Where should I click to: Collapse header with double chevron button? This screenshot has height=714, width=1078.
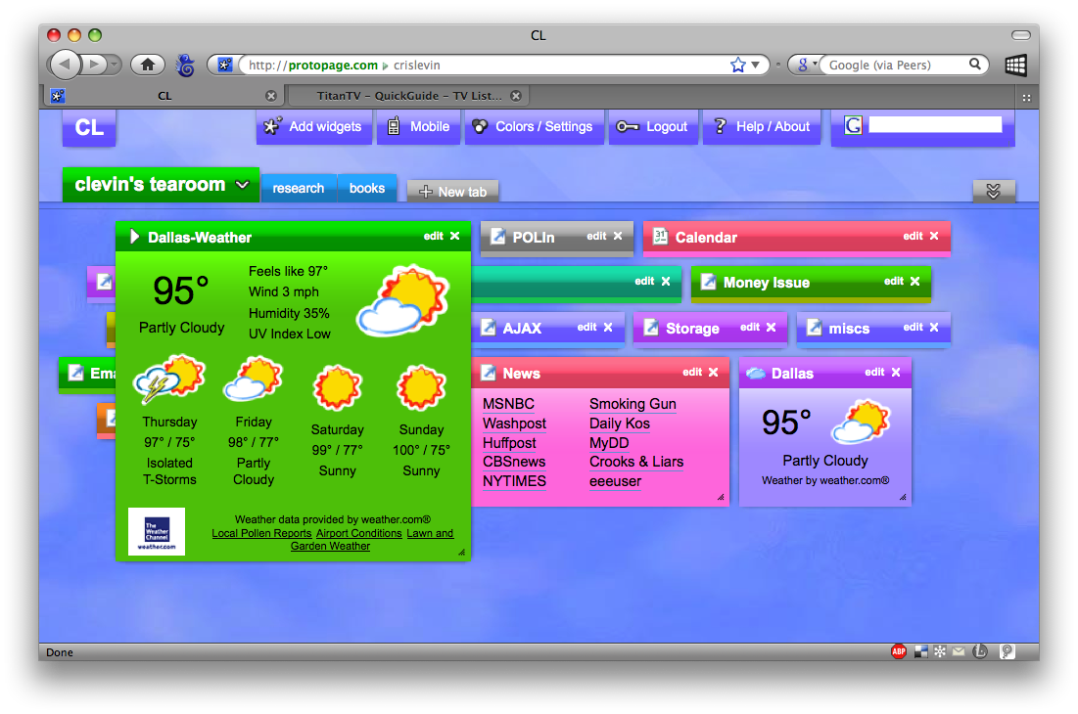click(994, 191)
